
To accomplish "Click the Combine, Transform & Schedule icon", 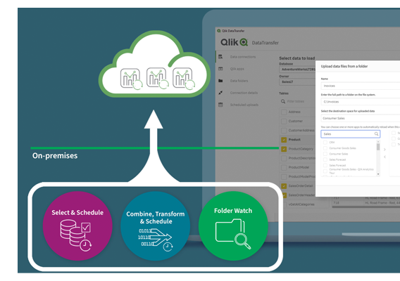I will click(x=156, y=240).
